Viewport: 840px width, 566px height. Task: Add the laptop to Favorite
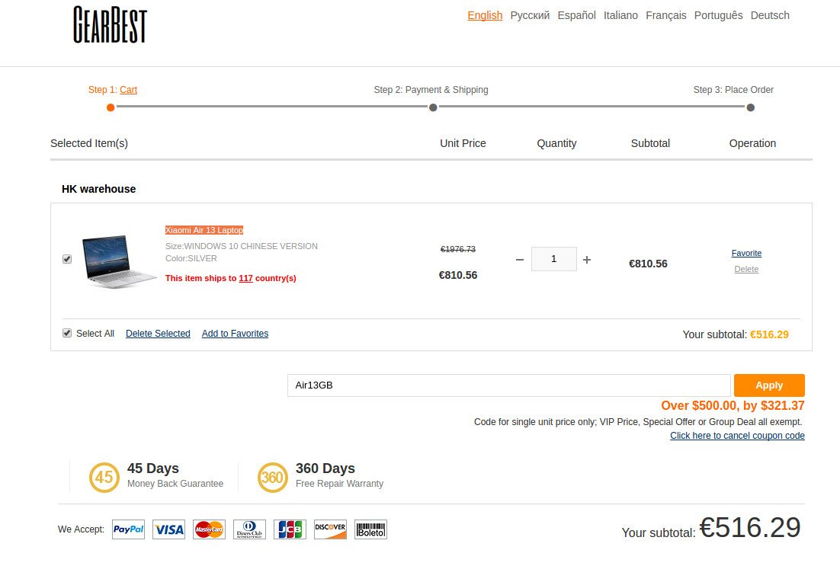point(746,253)
